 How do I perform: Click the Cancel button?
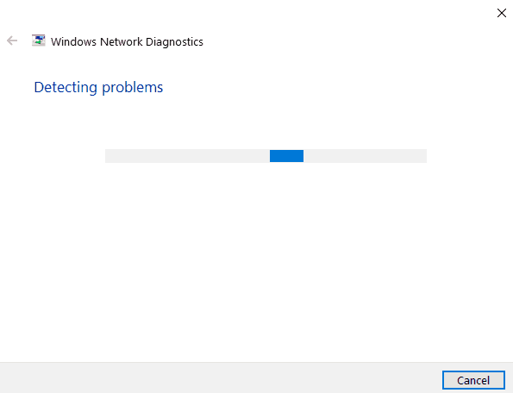pos(473,380)
